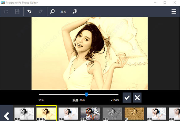Redo the undone edit
Viewport: 180px width, 121px height.
(41, 11)
